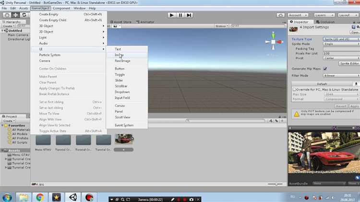The height and width of the screenshot is (202, 360).
Task: Click the Open button in Inspector
Action: pyautogui.click(x=355, y=32)
